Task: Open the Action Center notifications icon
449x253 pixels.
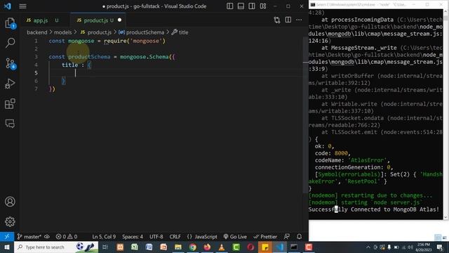Action: pyautogui.click(x=440, y=247)
